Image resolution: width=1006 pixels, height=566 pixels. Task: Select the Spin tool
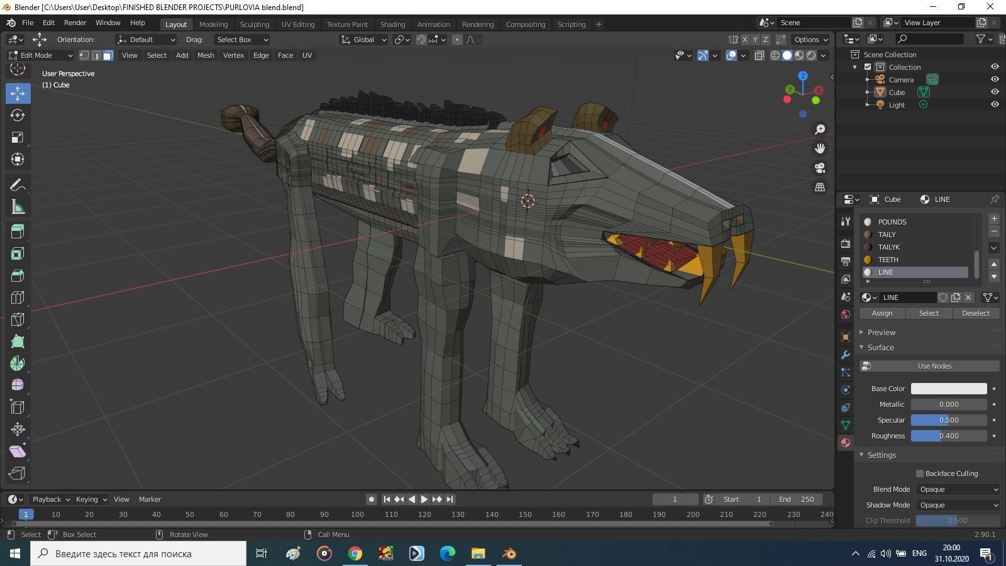click(x=18, y=363)
